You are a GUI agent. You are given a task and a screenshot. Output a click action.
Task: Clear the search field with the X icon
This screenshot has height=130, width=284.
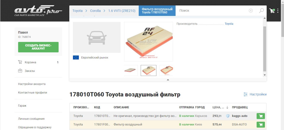tap(251, 11)
